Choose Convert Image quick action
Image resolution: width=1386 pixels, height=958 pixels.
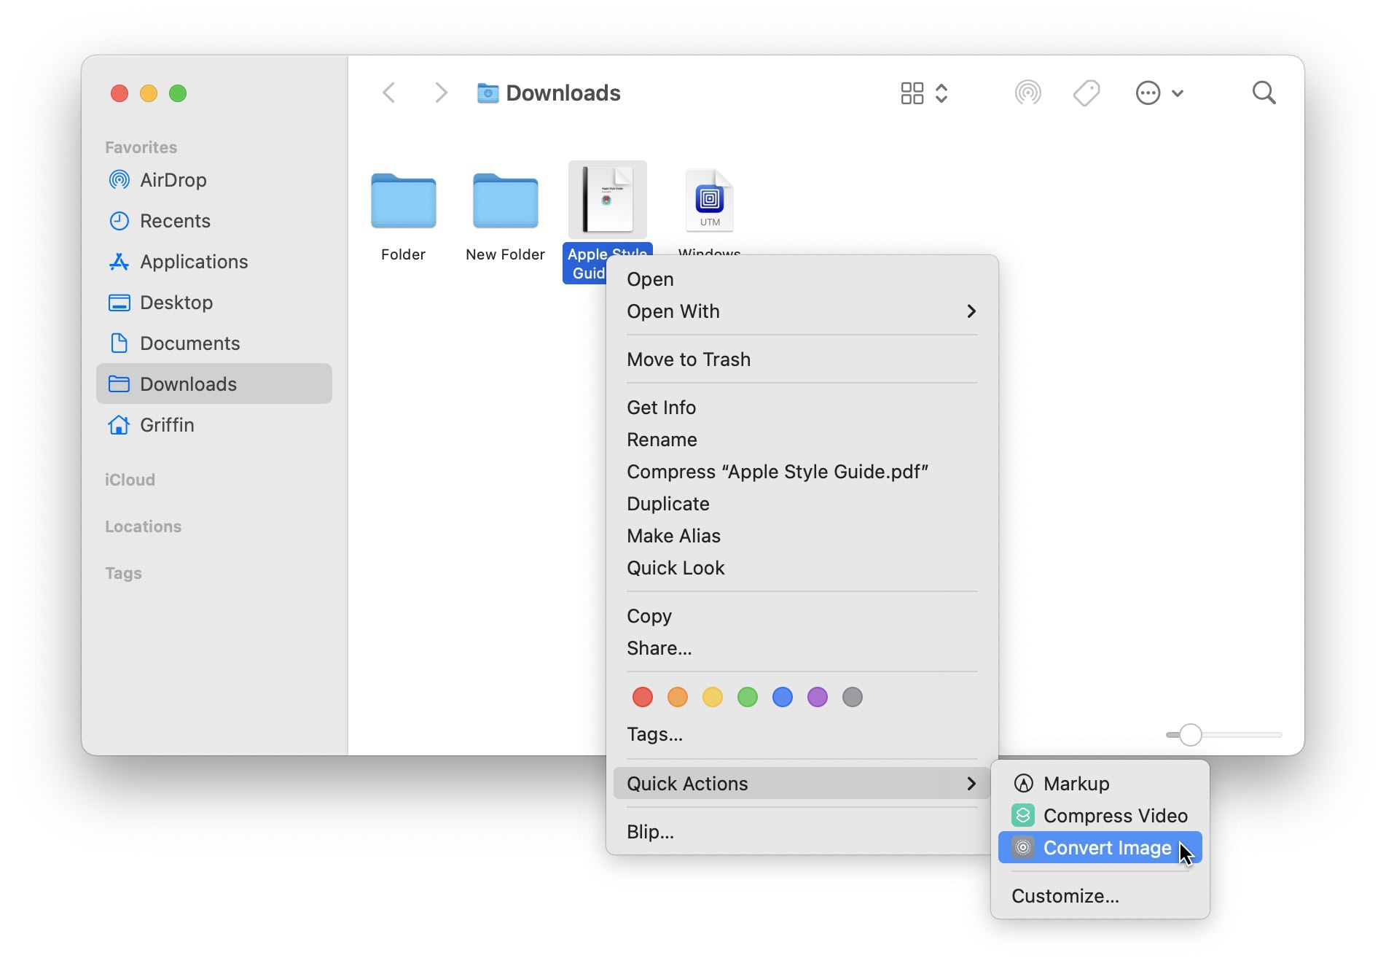click(x=1099, y=848)
